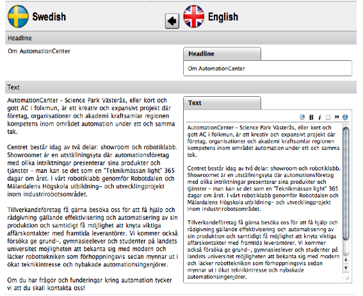Click the copy-from-Swedish arrow button
Screen dimensions: 363x296
172,21
